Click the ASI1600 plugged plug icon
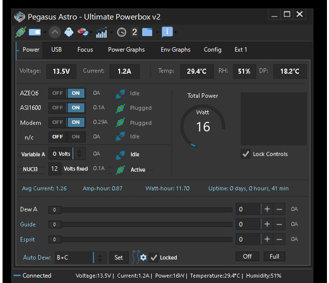Image resolution: width=329 pixels, height=283 pixels. pos(121,108)
